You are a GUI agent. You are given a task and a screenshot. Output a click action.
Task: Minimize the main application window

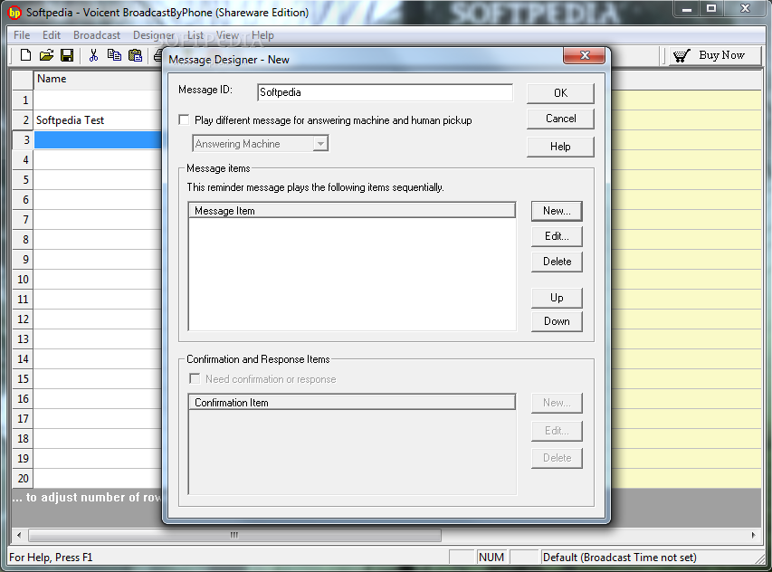pos(687,8)
